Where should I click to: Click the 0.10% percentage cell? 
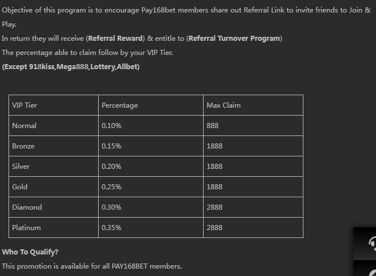tap(112, 126)
